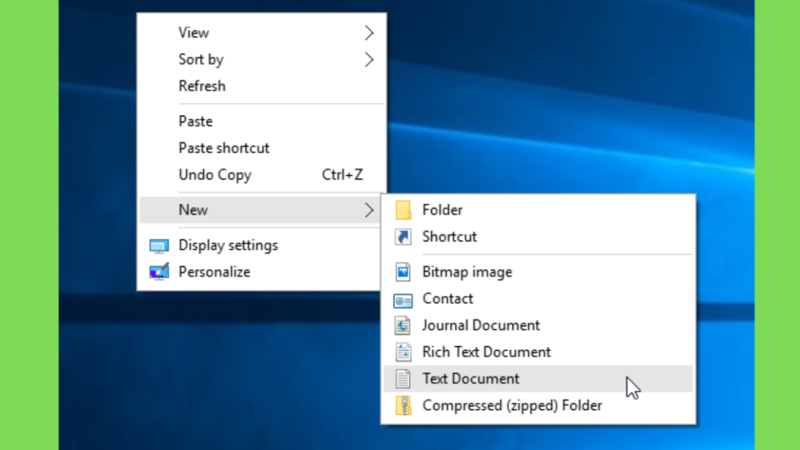Click the yellow Folder icon in the submenu
This screenshot has height=450, width=800.
[x=403, y=210]
